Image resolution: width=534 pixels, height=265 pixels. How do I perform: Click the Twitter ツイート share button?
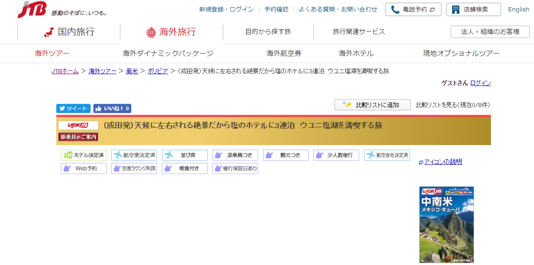click(x=74, y=109)
